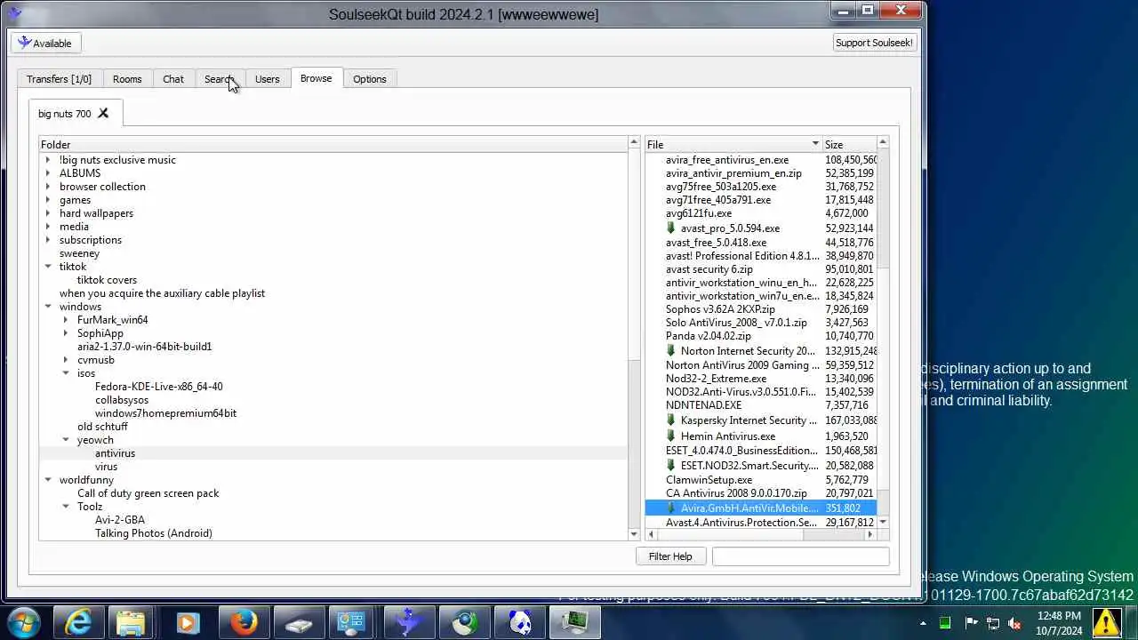The width and height of the screenshot is (1138, 640).
Task: Click the yellow warning icon in the system tray
Action: 1106,622
